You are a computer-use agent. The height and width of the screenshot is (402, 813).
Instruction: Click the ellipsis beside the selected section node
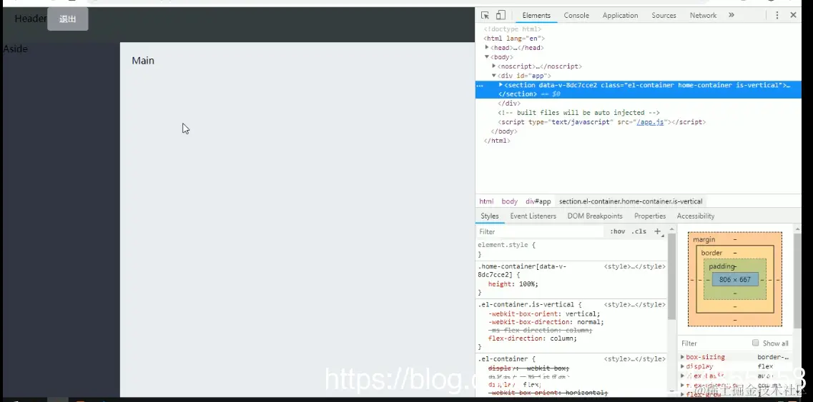pos(480,86)
